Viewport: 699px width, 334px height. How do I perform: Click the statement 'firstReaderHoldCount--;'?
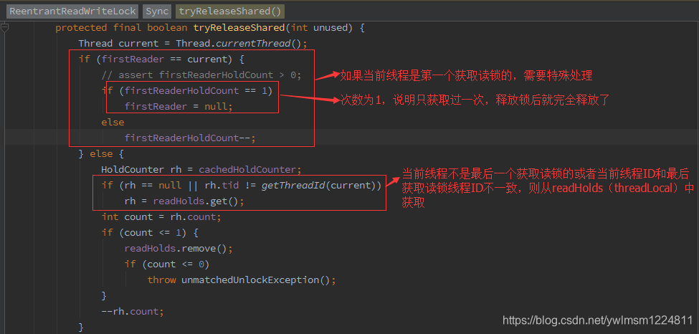click(191, 138)
